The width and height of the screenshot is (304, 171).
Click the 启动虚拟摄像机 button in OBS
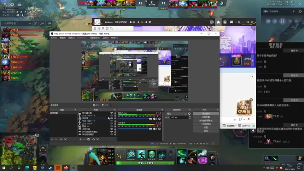pos(206,120)
